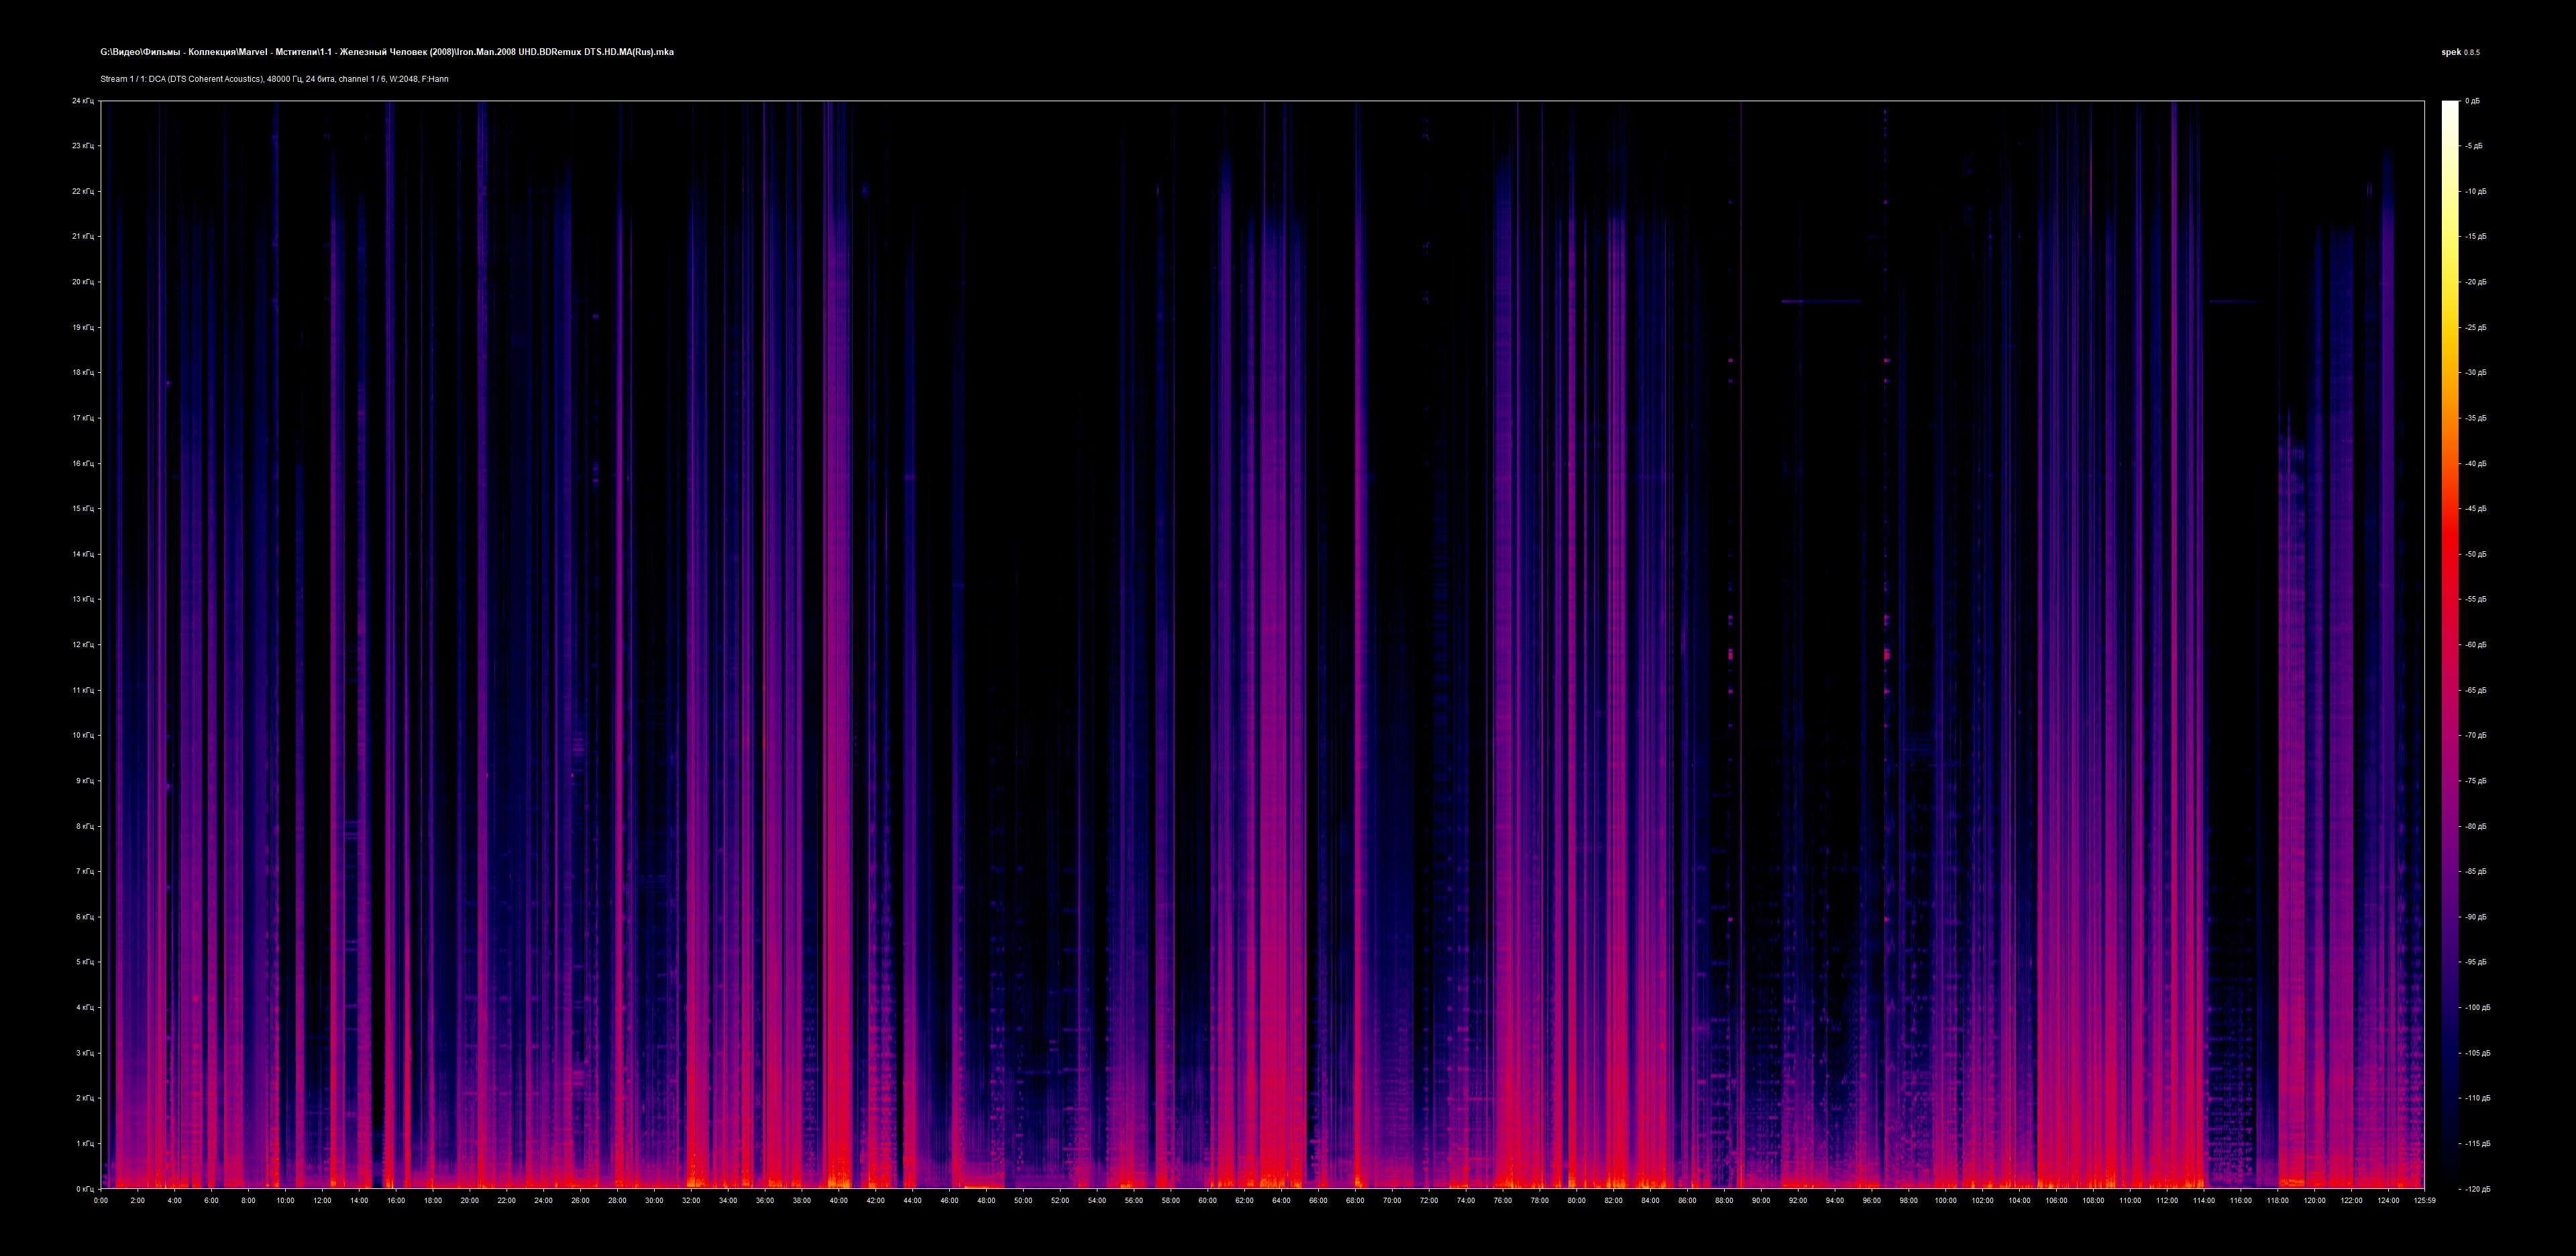Viewport: 2576px width, 1256px height.
Task: Click the 60:00 time axis marker
Action: 1207,1200
